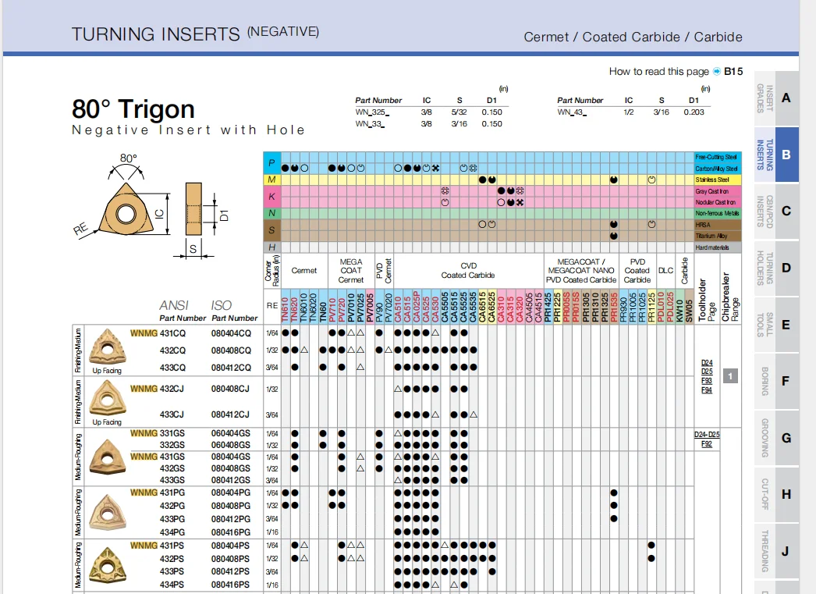Open toolholder page link F94
This screenshot has width=816, height=594.
tap(707, 390)
